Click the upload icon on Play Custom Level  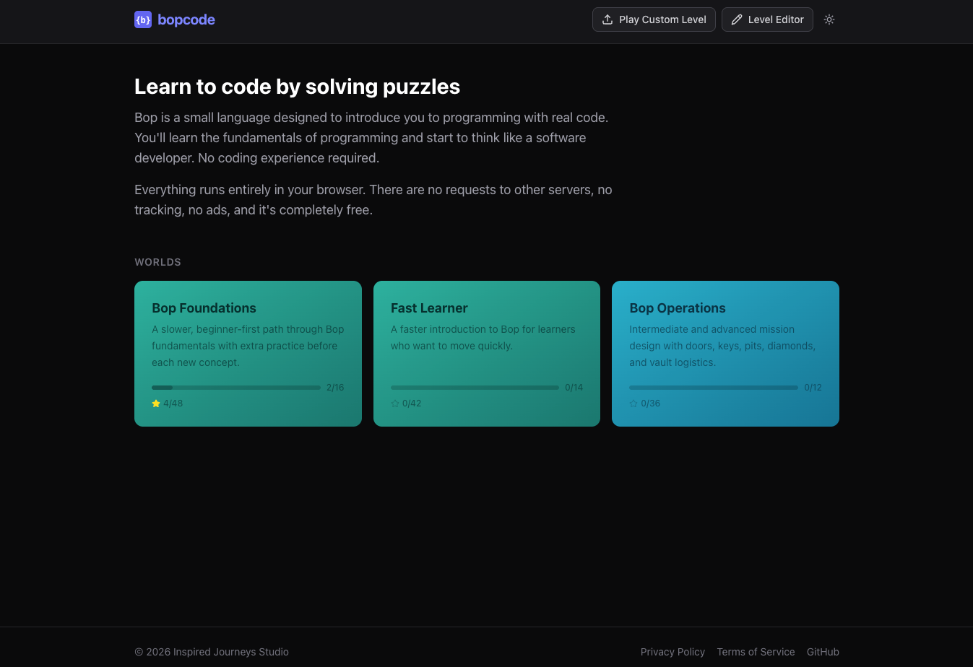pos(609,19)
